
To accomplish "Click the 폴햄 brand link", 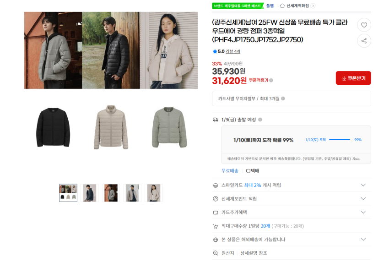I will point(270,5).
